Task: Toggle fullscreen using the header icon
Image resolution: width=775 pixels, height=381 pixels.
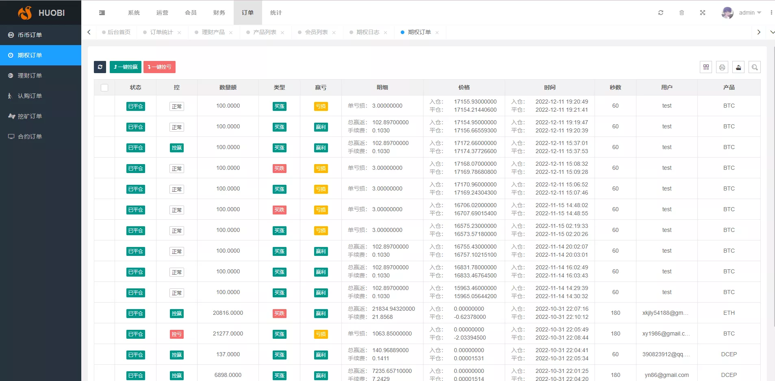Action: click(x=703, y=13)
